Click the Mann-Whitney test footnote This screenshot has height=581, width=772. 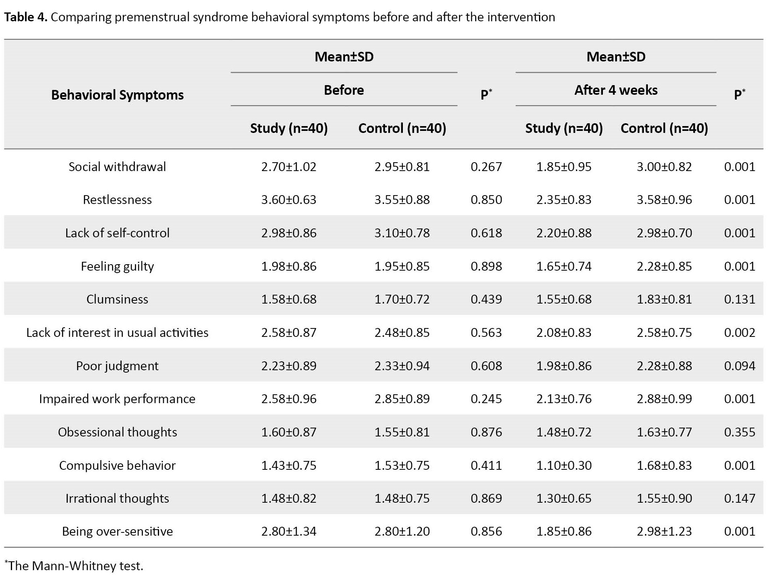pyautogui.click(x=74, y=566)
